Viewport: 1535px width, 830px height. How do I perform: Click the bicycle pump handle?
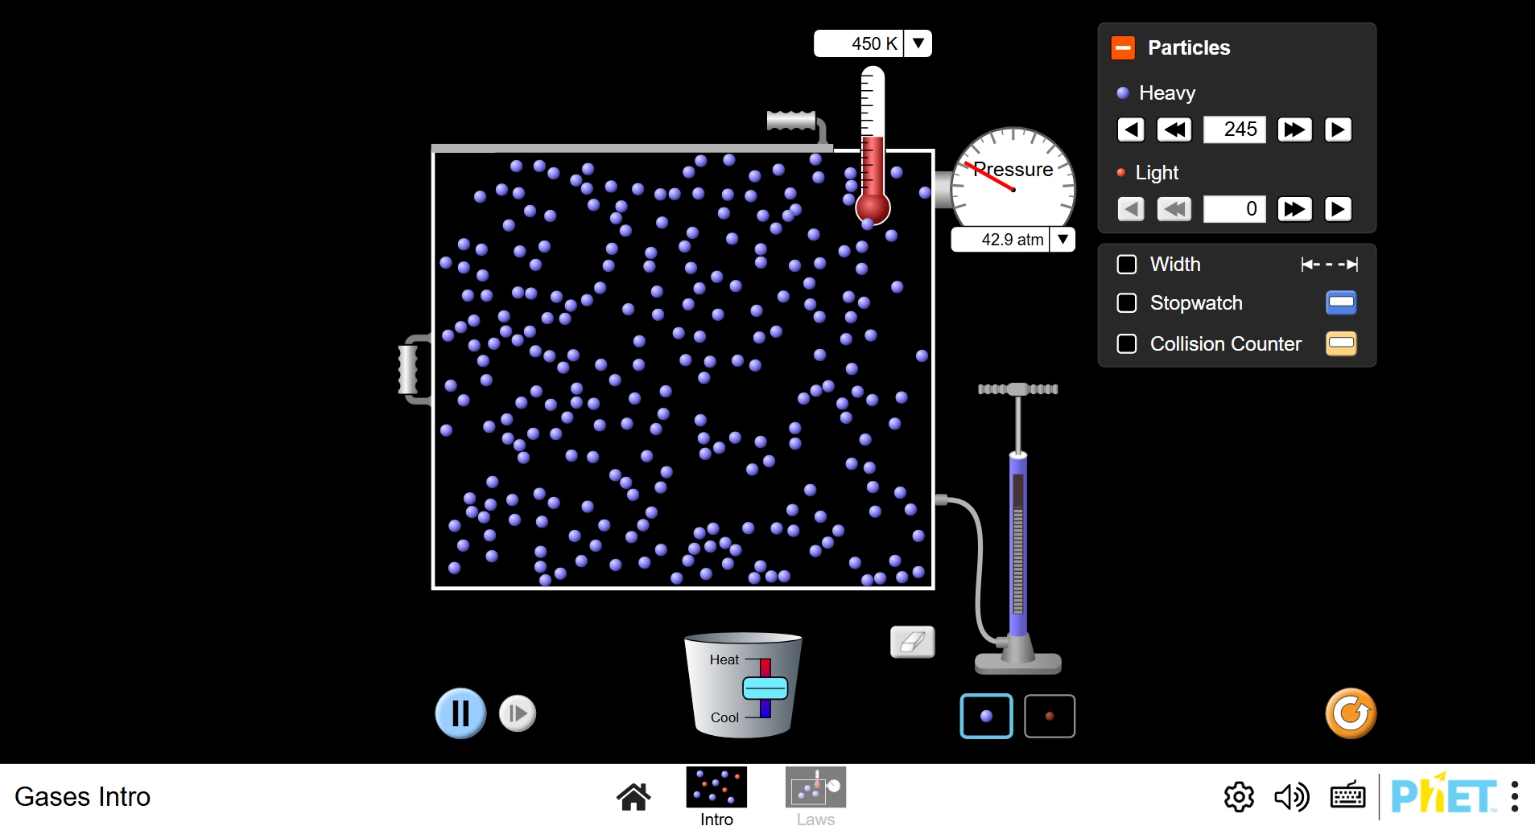[x=1018, y=389]
